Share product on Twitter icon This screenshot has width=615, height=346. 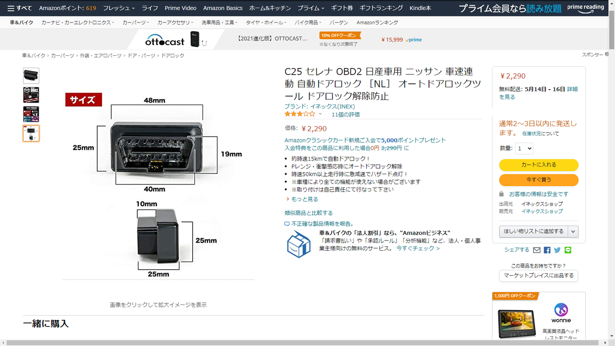[557, 250]
